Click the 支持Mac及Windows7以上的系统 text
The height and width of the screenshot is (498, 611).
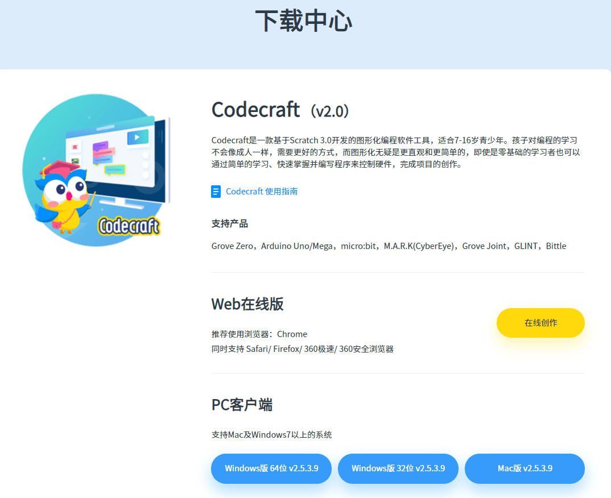[271, 434]
